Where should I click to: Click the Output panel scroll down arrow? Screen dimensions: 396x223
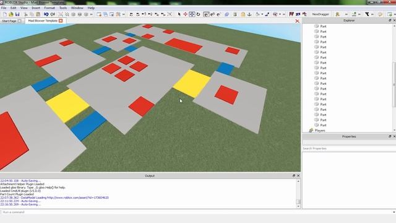pyautogui.click(x=298, y=206)
